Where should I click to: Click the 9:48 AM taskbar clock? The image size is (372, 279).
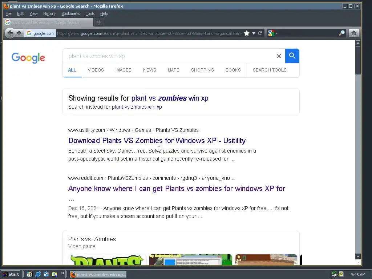[x=358, y=275]
